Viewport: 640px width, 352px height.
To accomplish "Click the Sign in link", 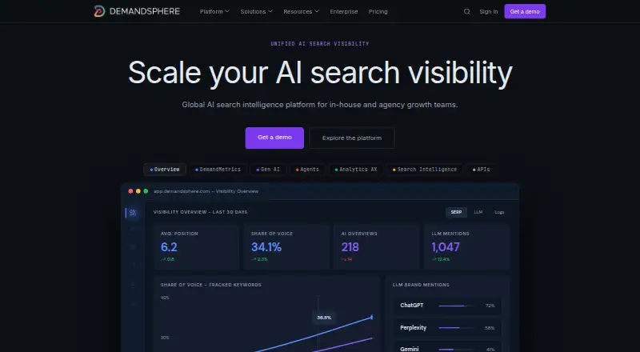I will pyautogui.click(x=489, y=12).
